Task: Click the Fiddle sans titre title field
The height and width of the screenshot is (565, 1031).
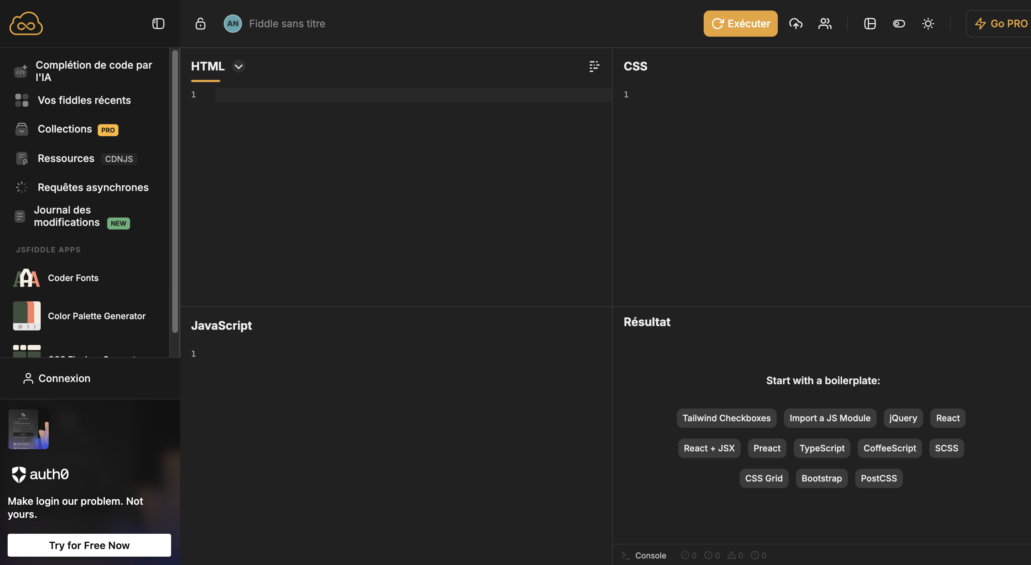Action: coord(287,24)
